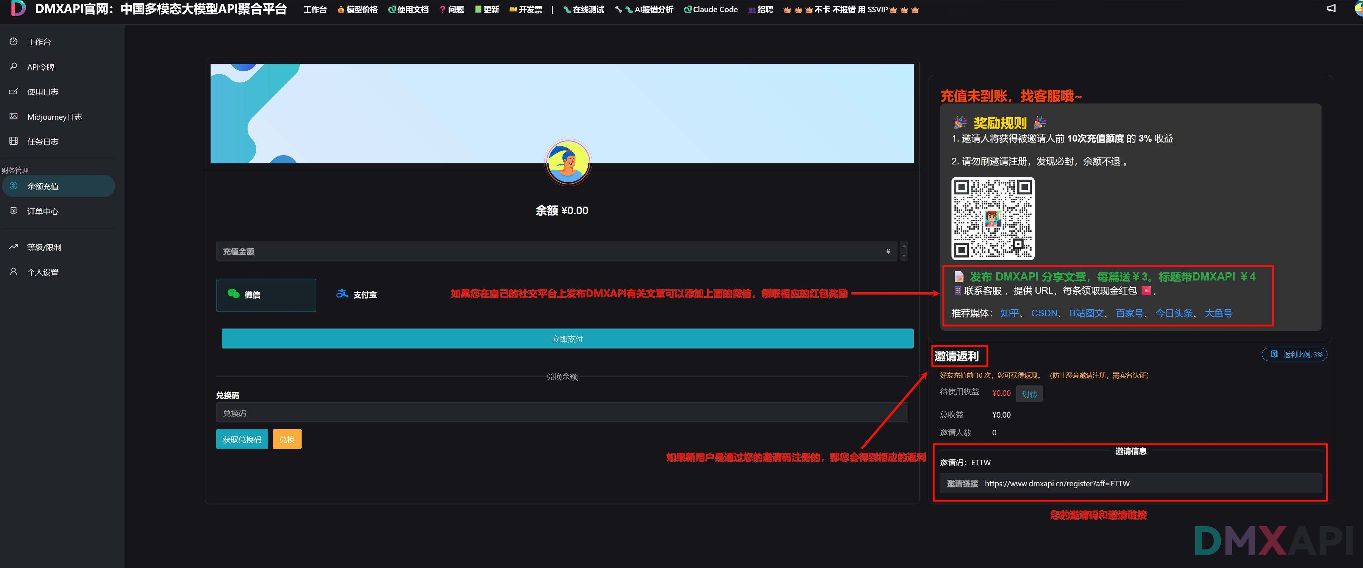The height and width of the screenshot is (568, 1363).
Task: Increase recharge amount with up stepper arrow
Action: coord(904,246)
